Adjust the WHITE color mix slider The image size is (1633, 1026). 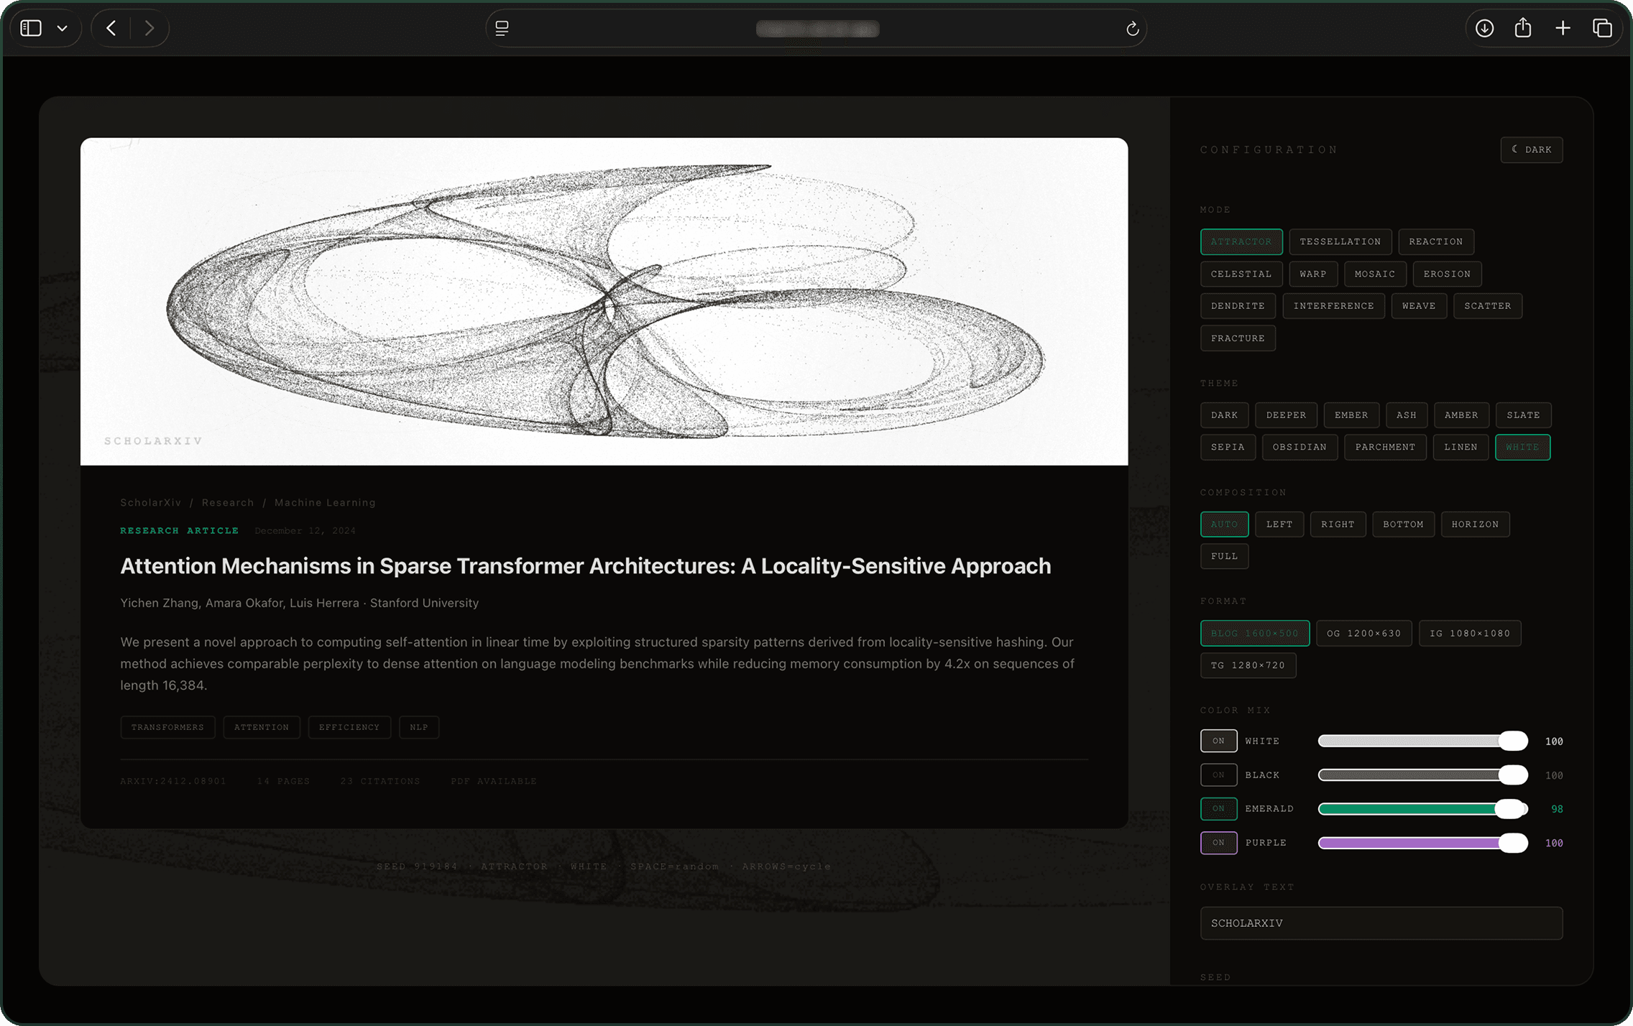pyautogui.click(x=1422, y=741)
